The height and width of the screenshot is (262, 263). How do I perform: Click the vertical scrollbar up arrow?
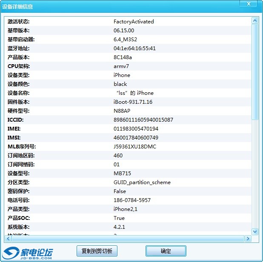[x=255, y=20]
